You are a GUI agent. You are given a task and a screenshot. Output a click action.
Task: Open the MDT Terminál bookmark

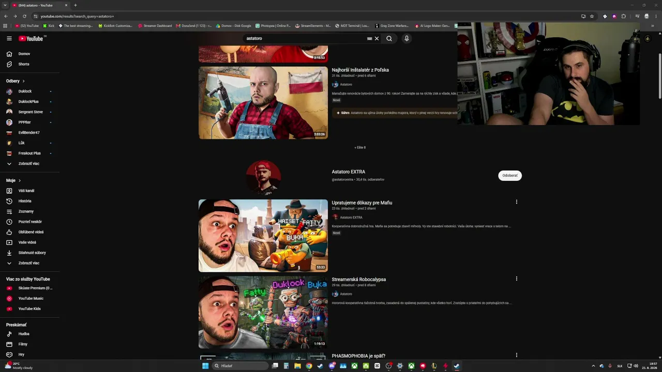point(352,25)
